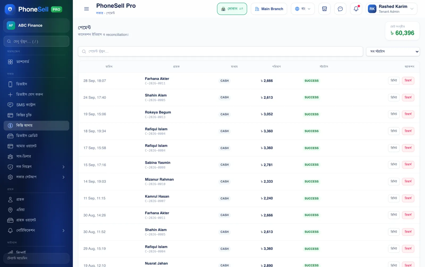
Task: Click the টেন্যান্ট অ্যাডমিন footer bar
Action: [36, 258]
